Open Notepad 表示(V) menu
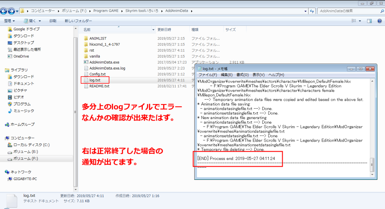The height and width of the screenshot is (209, 385). coord(258,75)
